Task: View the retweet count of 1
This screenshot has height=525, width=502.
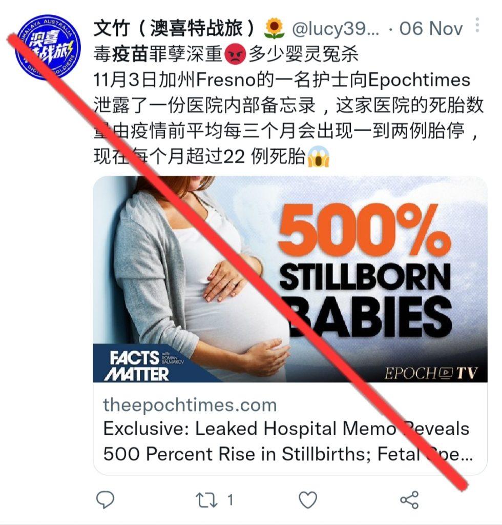Action: [x=230, y=500]
